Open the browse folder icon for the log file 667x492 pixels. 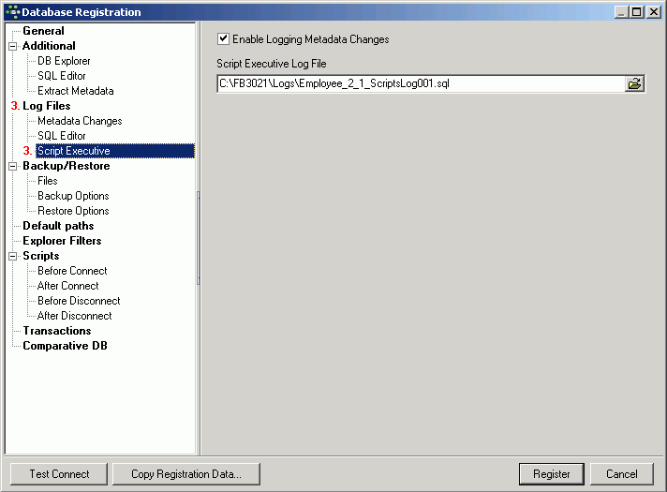(x=634, y=83)
